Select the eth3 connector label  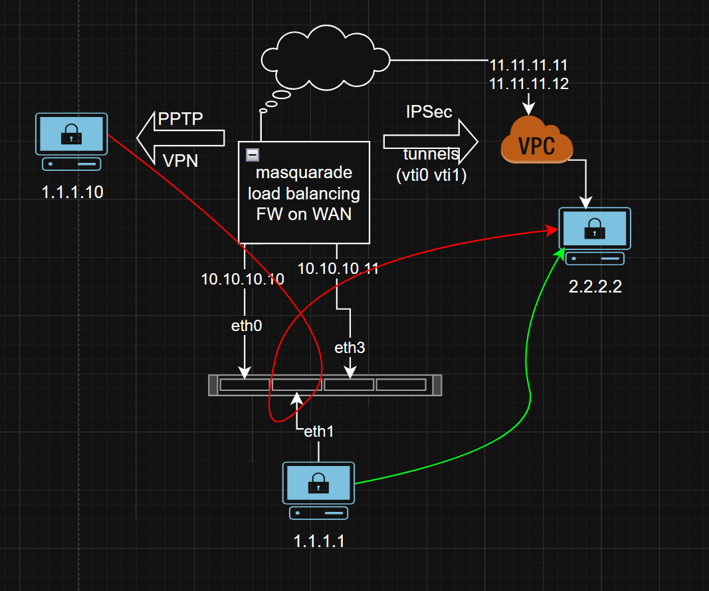(350, 347)
